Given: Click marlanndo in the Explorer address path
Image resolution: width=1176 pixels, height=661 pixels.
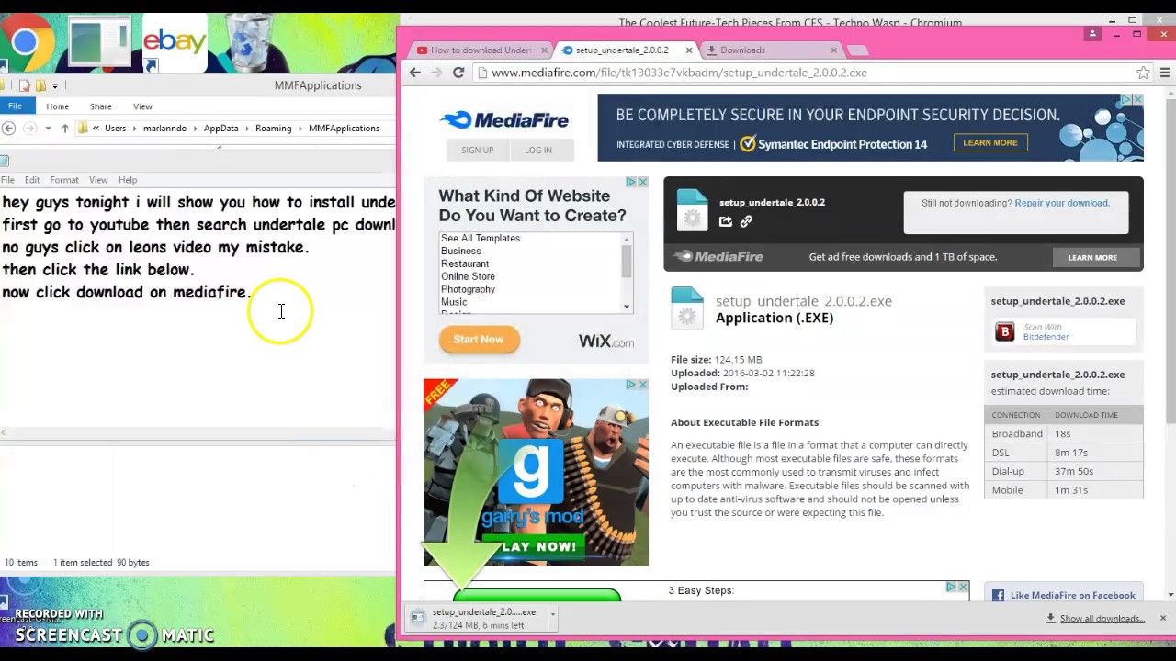Looking at the screenshot, I should pos(164,129).
